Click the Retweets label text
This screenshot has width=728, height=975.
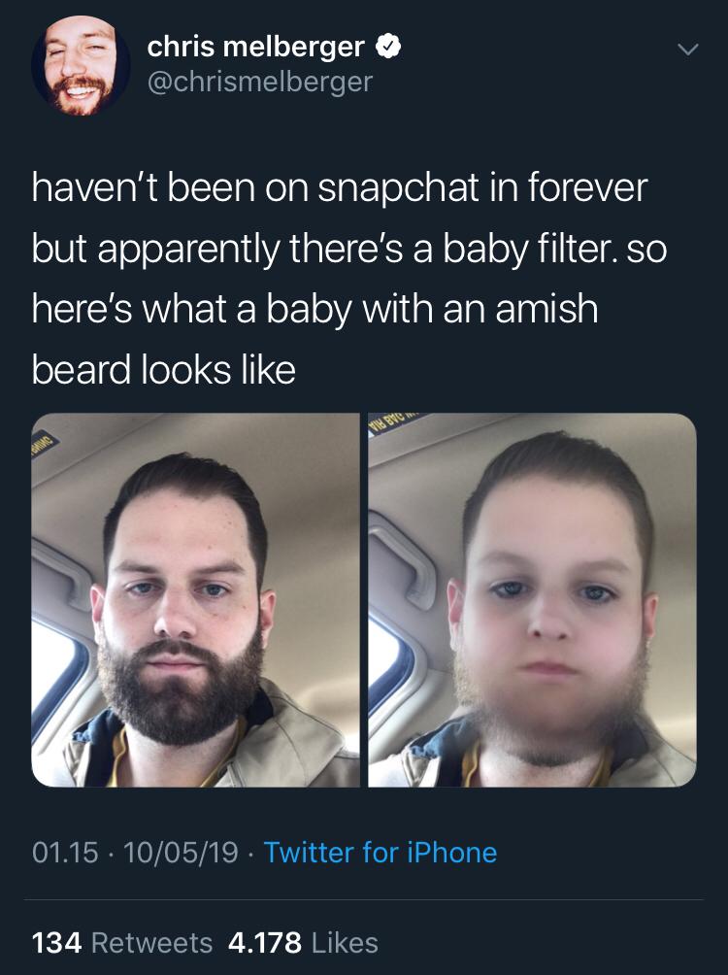click(151, 943)
